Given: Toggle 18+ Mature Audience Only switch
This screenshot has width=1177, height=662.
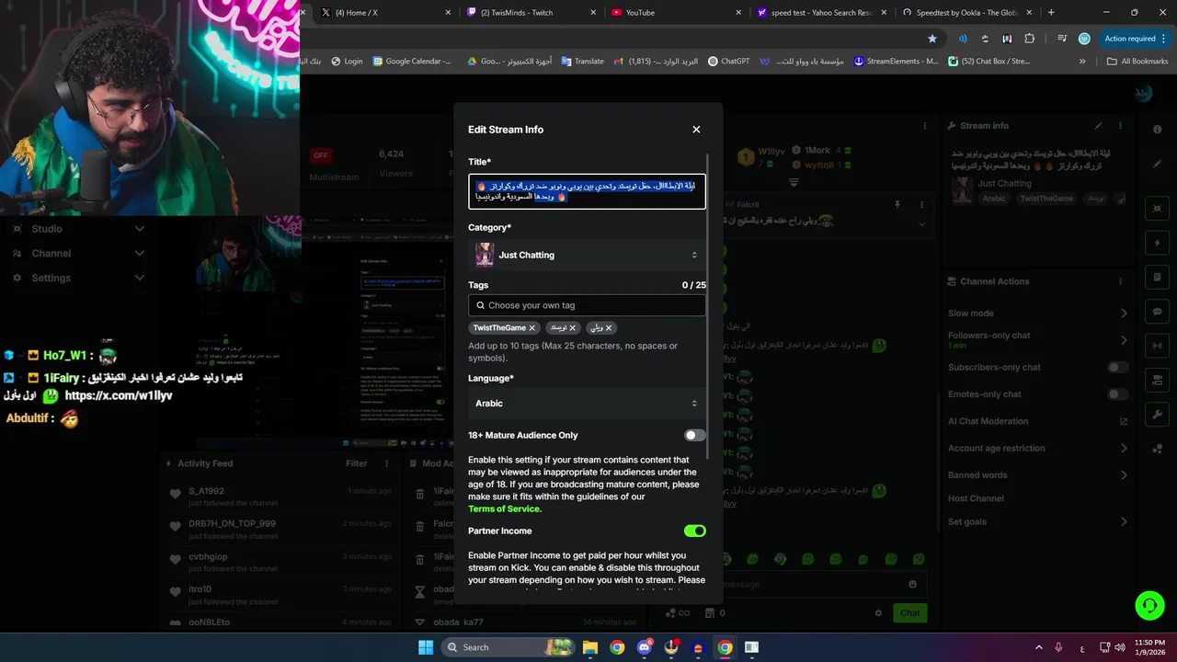Looking at the screenshot, I should click(x=695, y=435).
